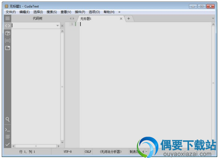220x158 pixels.
Task: Click the right arrow in sidebar header
Action: pyautogui.click(x=73, y=19)
